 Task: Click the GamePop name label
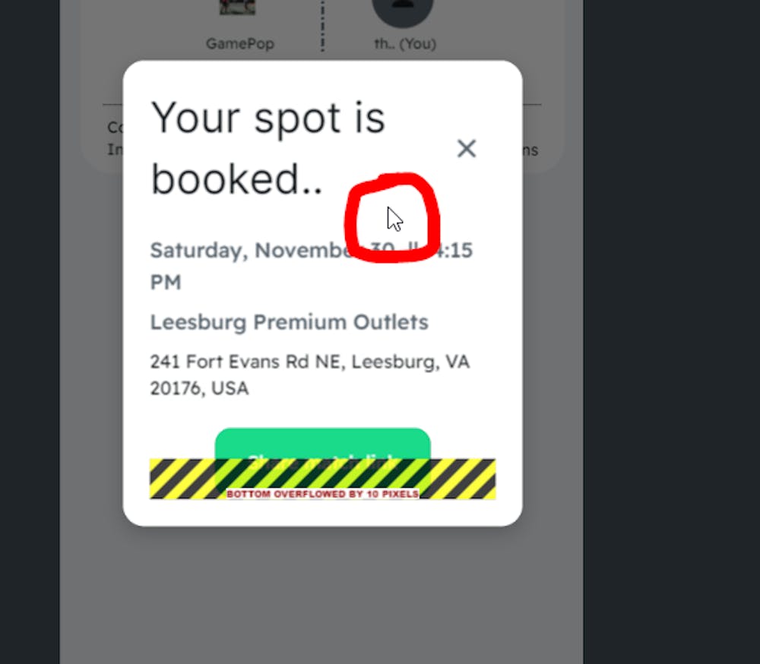click(x=240, y=43)
